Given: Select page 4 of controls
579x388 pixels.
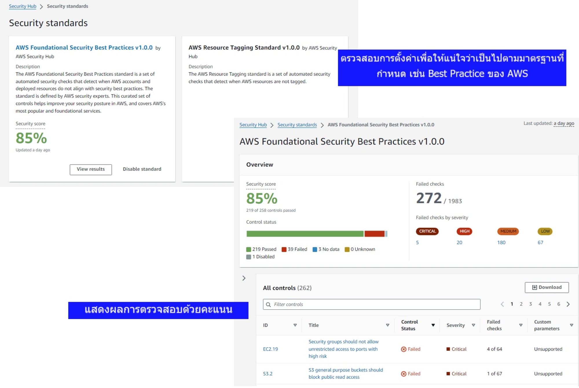Looking at the screenshot, I should [540, 304].
